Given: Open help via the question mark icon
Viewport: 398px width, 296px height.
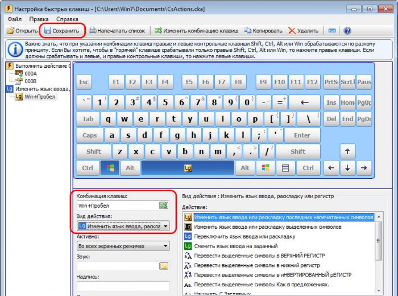Looking at the screenshot, I should click(x=347, y=31).
